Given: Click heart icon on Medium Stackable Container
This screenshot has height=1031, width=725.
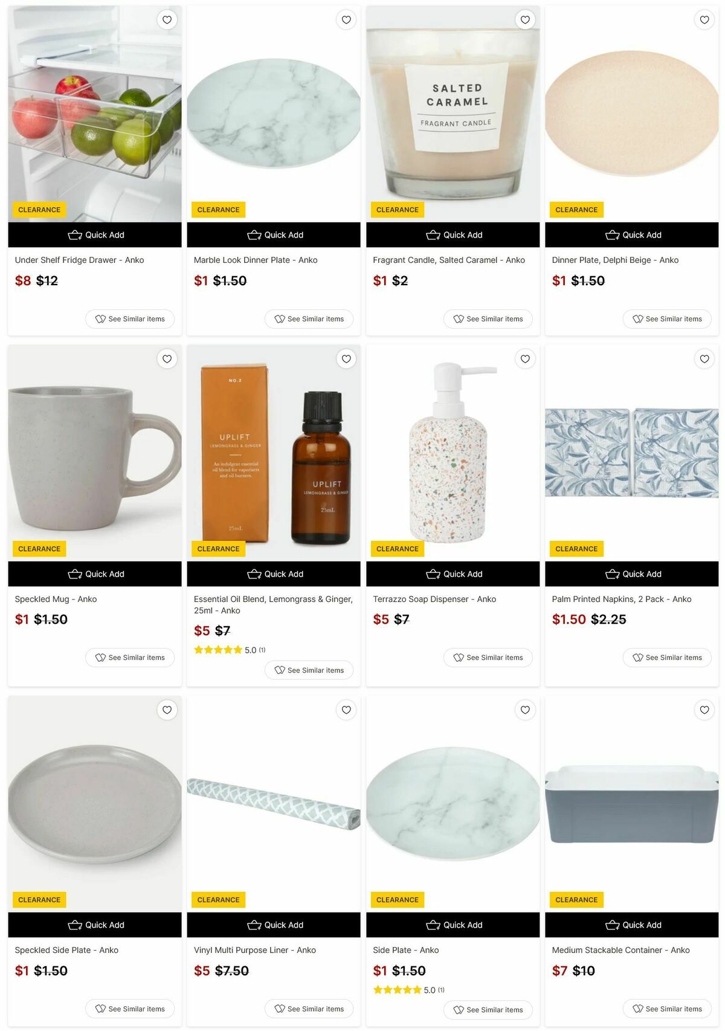Looking at the screenshot, I should (704, 710).
